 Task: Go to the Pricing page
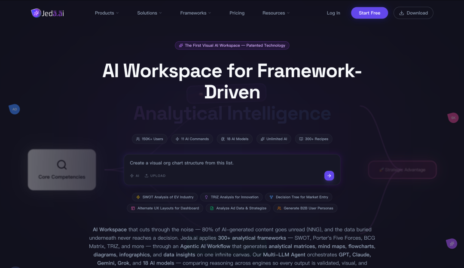(237, 13)
